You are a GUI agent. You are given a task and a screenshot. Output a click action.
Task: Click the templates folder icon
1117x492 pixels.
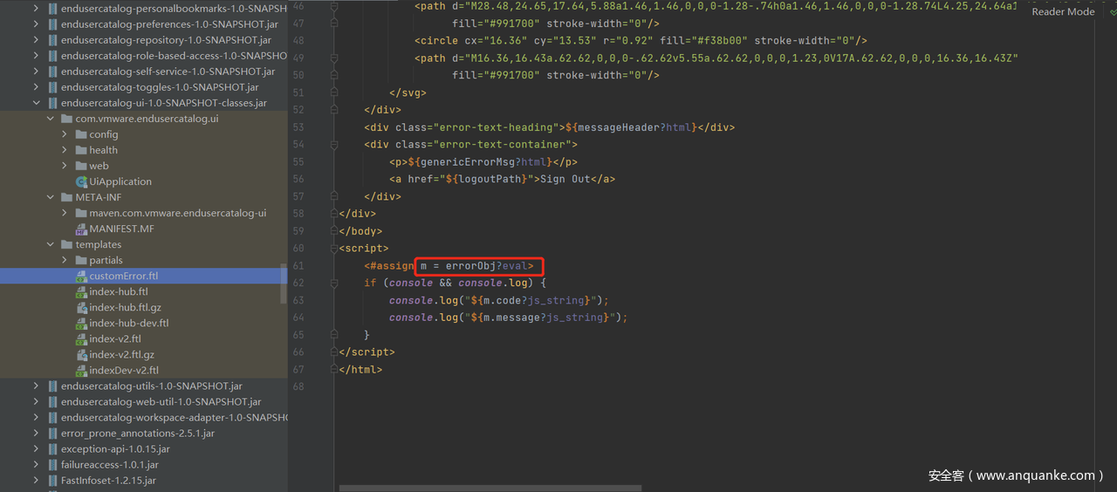click(x=67, y=244)
